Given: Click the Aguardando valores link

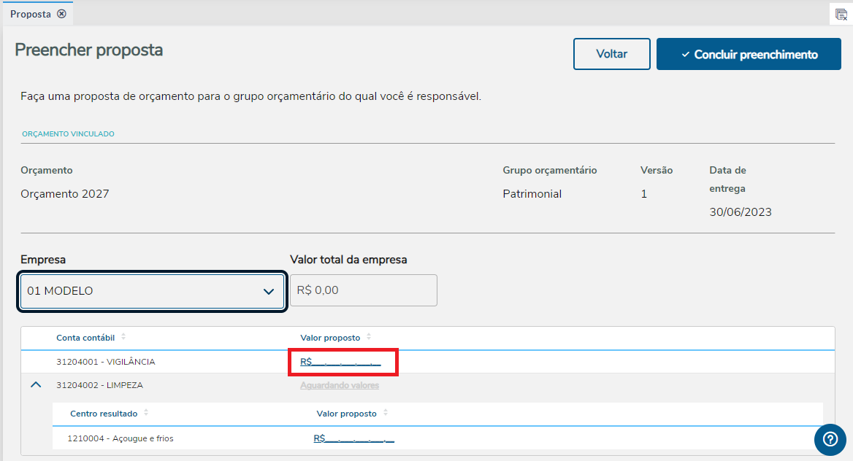Looking at the screenshot, I should click(340, 385).
